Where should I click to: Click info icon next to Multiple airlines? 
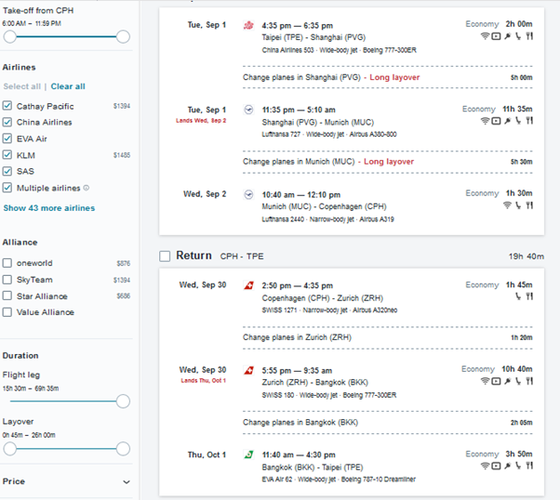tap(87, 188)
